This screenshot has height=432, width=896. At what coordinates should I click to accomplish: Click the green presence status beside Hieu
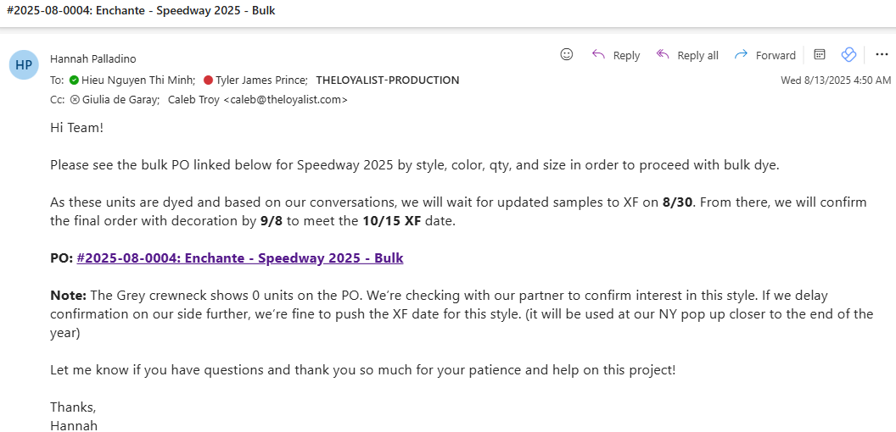74,80
